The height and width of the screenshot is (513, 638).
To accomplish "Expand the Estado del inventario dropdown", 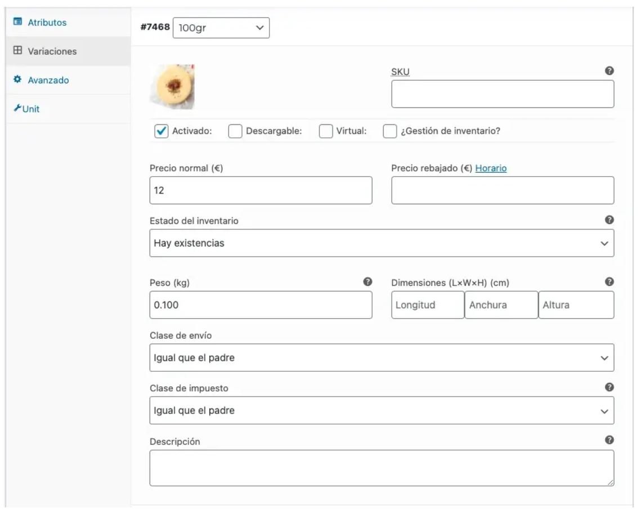I will 381,243.
